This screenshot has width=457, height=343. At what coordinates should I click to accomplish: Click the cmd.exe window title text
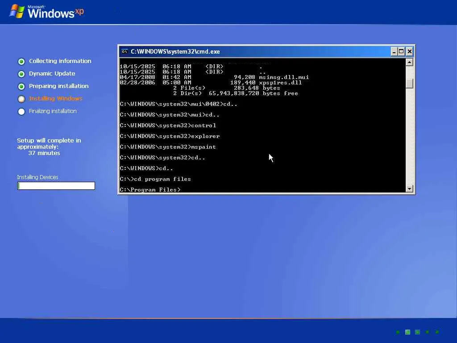(x=175, y=52)
